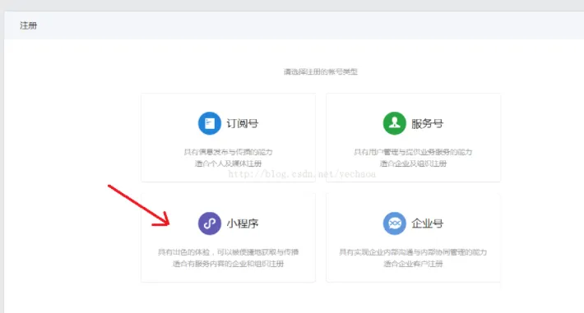Viewport: 584px width, 313px height.
Task: Select the 订阅号 title text
Action: pyautogui.click(x=243, y=123)
